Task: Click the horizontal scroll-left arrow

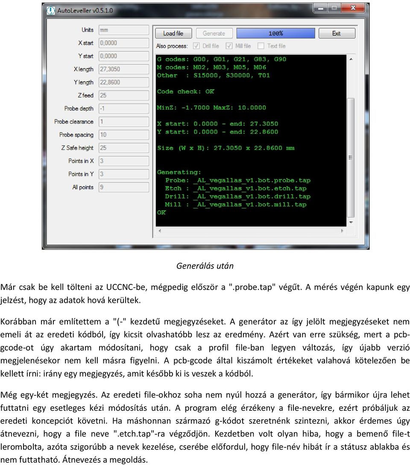Action: [x=160, y=231]
